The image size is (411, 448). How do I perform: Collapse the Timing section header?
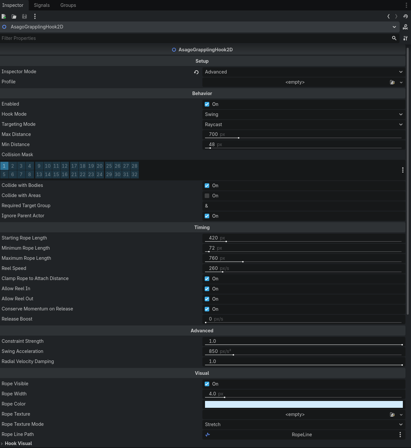click(x=202, y=227)
